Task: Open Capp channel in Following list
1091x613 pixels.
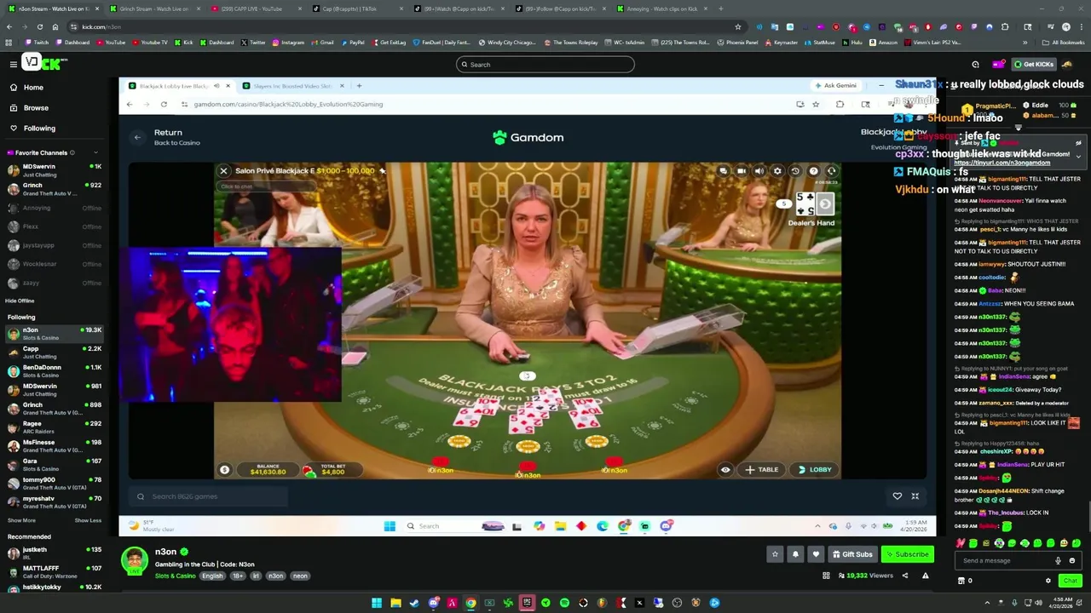Action: (55, 352)
